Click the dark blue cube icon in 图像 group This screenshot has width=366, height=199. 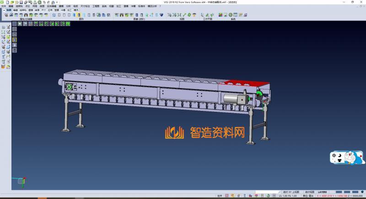tap(161, 15)
